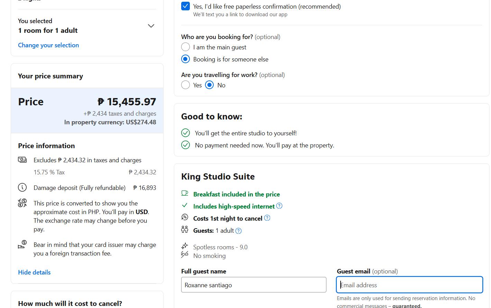This screenshot has width=491, height=308.
Task: Click the foreign transaction fee icon
Action: pos(22,244)
